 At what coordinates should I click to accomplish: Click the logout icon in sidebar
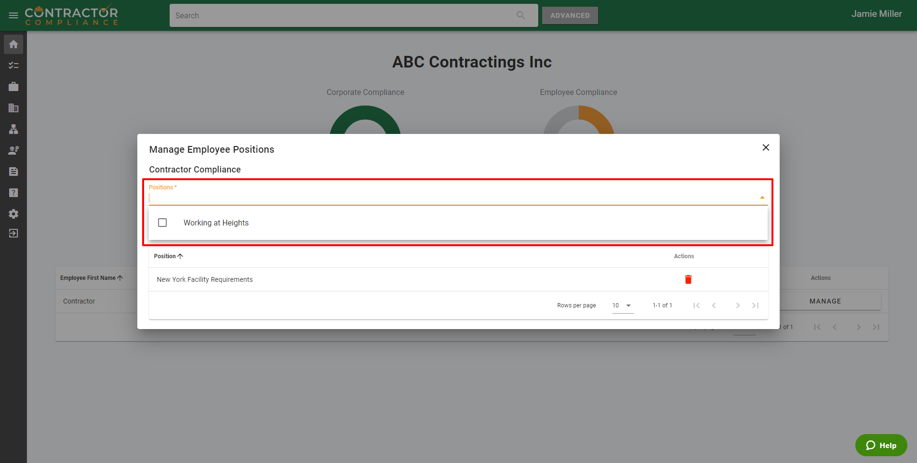pyautogui.click(x=13, y=233)
